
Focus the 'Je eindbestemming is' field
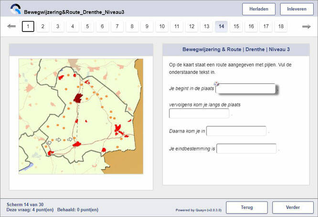(x=246, y=149)
